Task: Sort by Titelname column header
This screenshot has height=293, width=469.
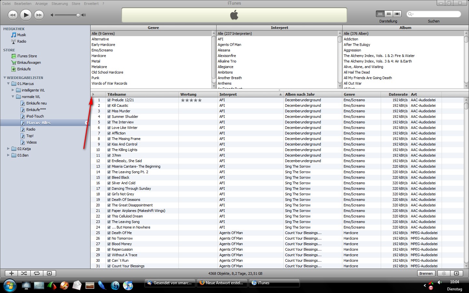Action: coord(143,94)
